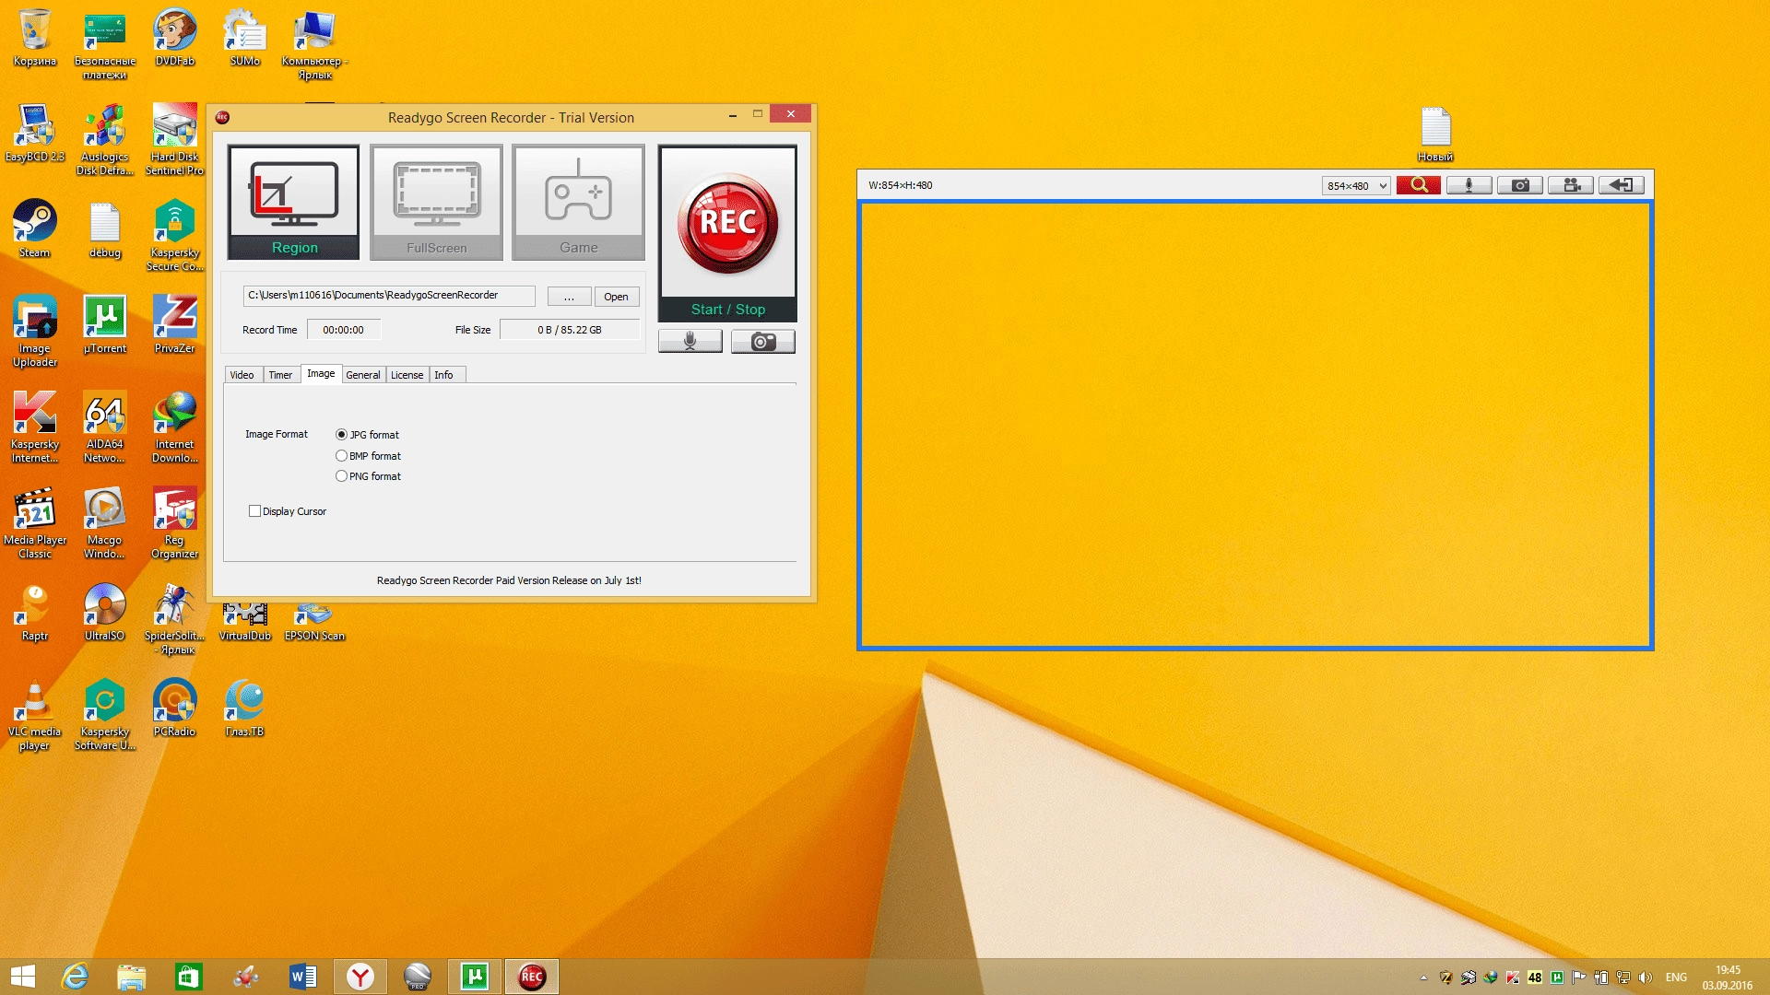Select PNG format radio button
This screenshot has height=995, width=1770.
pos(341,476)
